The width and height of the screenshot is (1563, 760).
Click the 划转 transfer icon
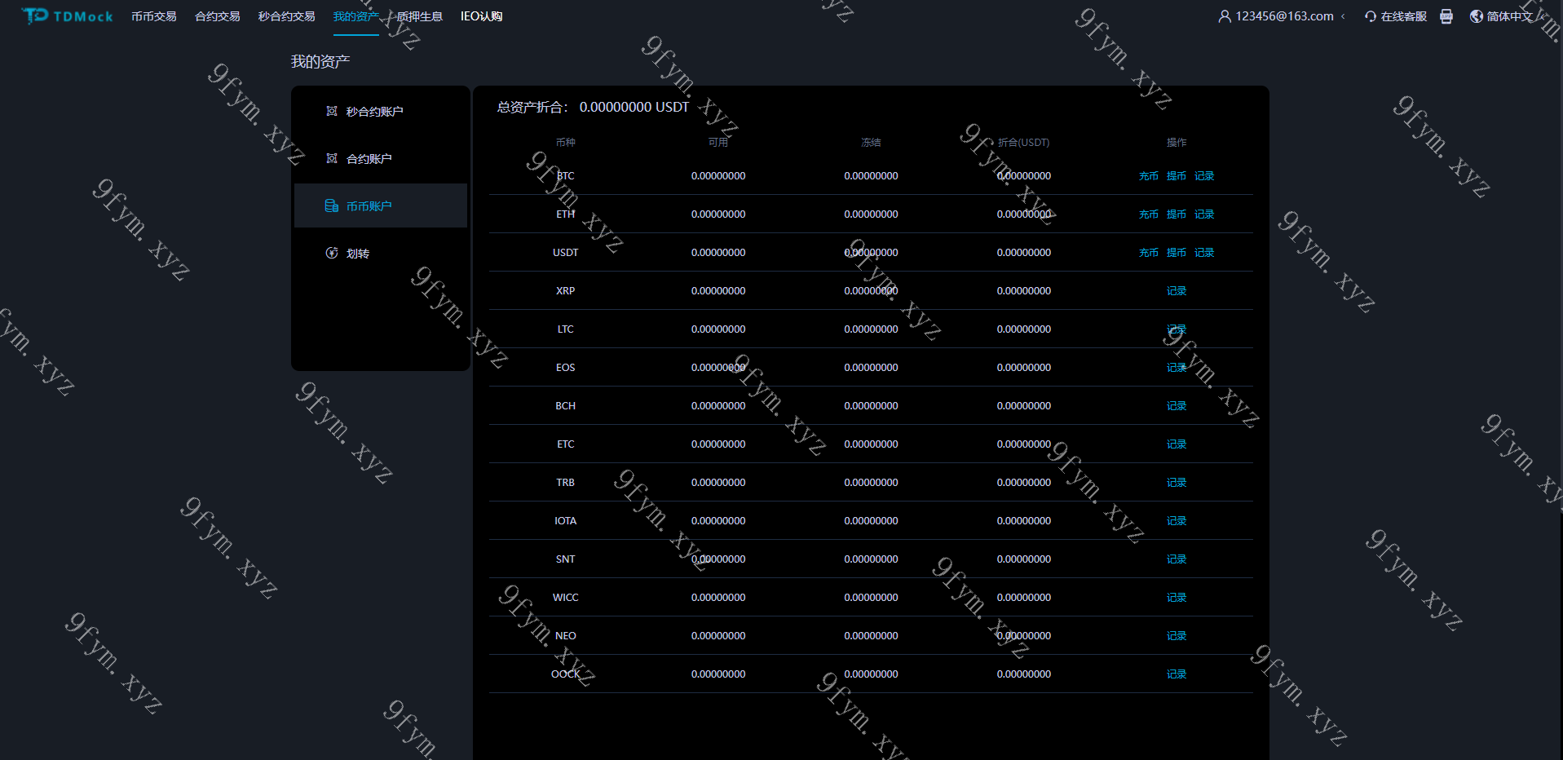pyautogui.click(x=332, y=253)
